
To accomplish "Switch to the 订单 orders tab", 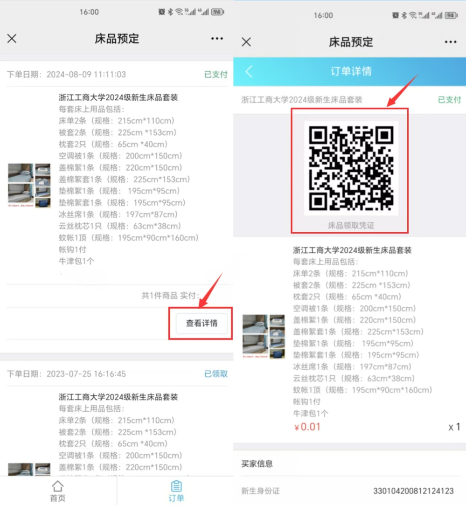I will (x=176, y=491).
